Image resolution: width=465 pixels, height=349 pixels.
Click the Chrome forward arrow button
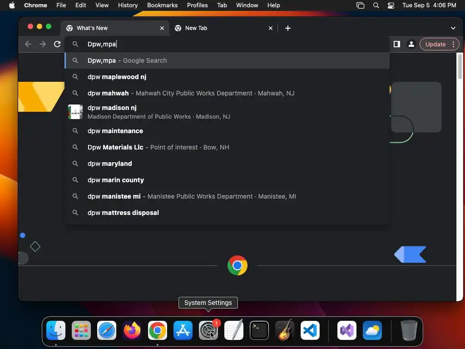coord(43,44)
